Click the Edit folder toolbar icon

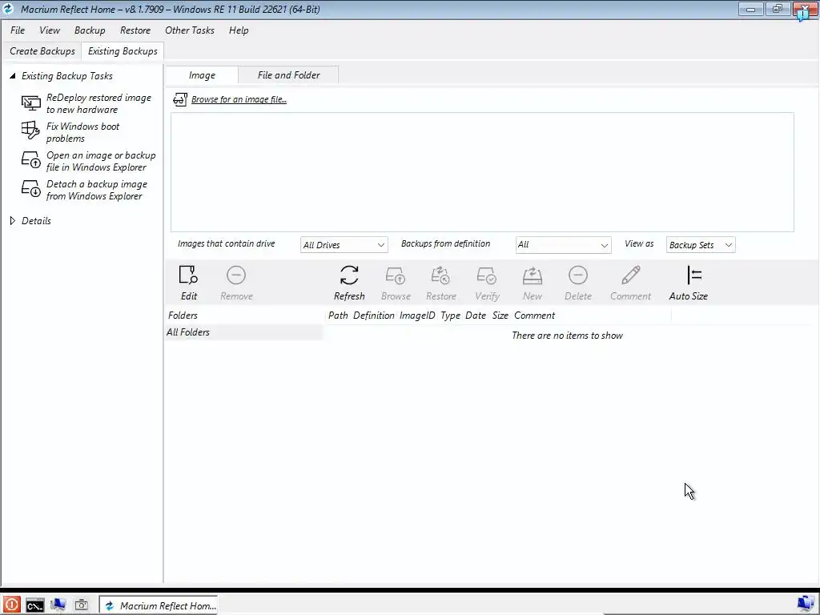coord(188,275)
